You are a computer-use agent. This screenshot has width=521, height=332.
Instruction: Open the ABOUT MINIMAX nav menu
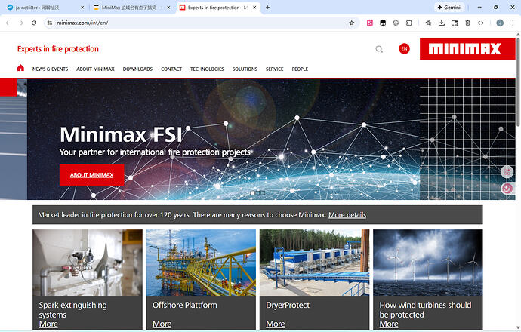95,69
